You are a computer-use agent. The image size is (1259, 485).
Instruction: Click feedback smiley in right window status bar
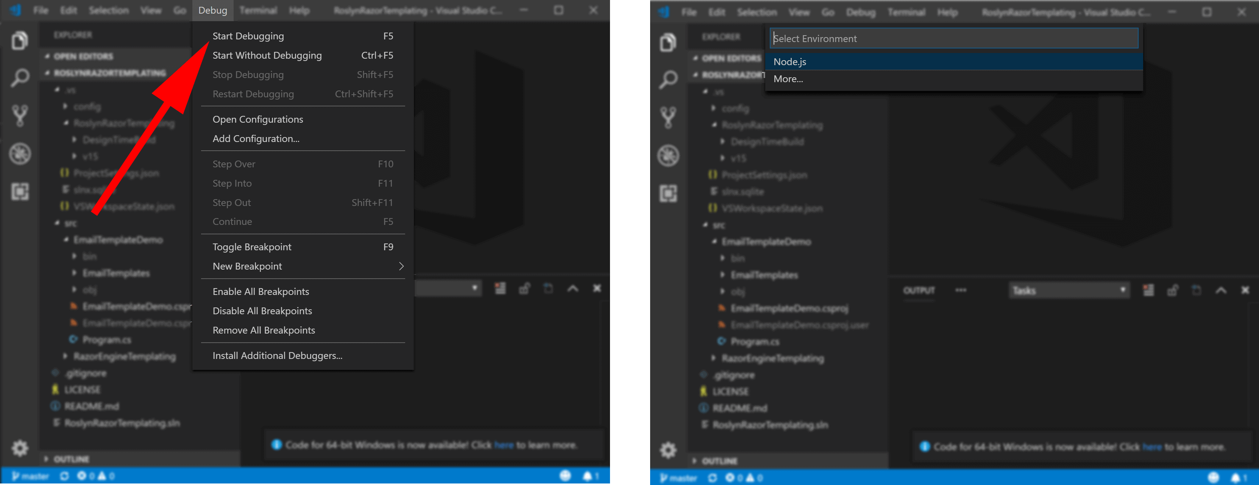[x=1214, y=478]
